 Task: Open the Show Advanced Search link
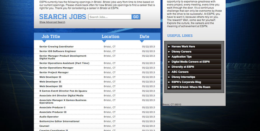[x=52, y=22]
